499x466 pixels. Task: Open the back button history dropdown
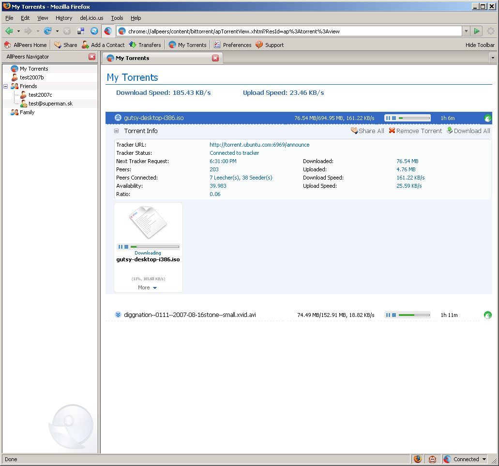point(18,31)
